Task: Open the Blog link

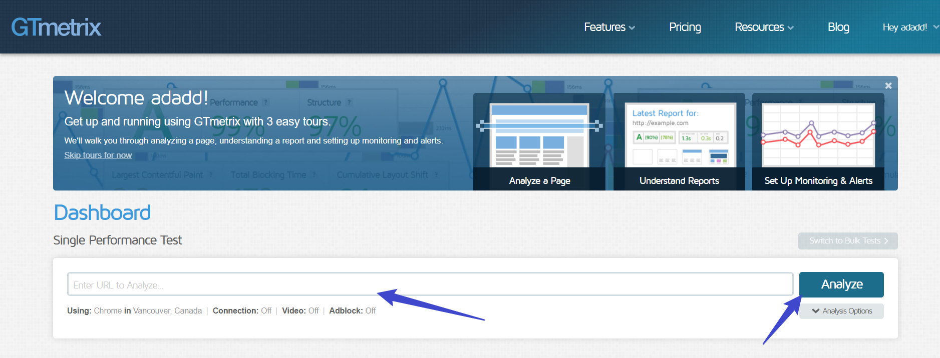Action: [838, 27]
